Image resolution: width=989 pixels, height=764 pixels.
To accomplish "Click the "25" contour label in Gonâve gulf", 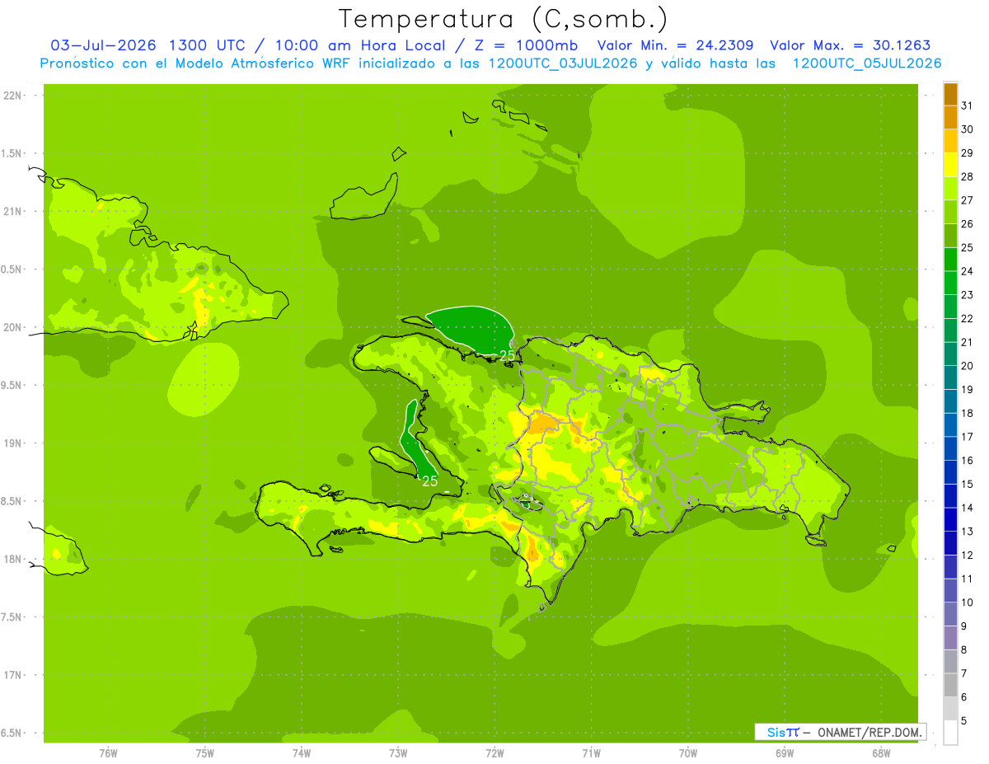I will (x=429, y=481).
